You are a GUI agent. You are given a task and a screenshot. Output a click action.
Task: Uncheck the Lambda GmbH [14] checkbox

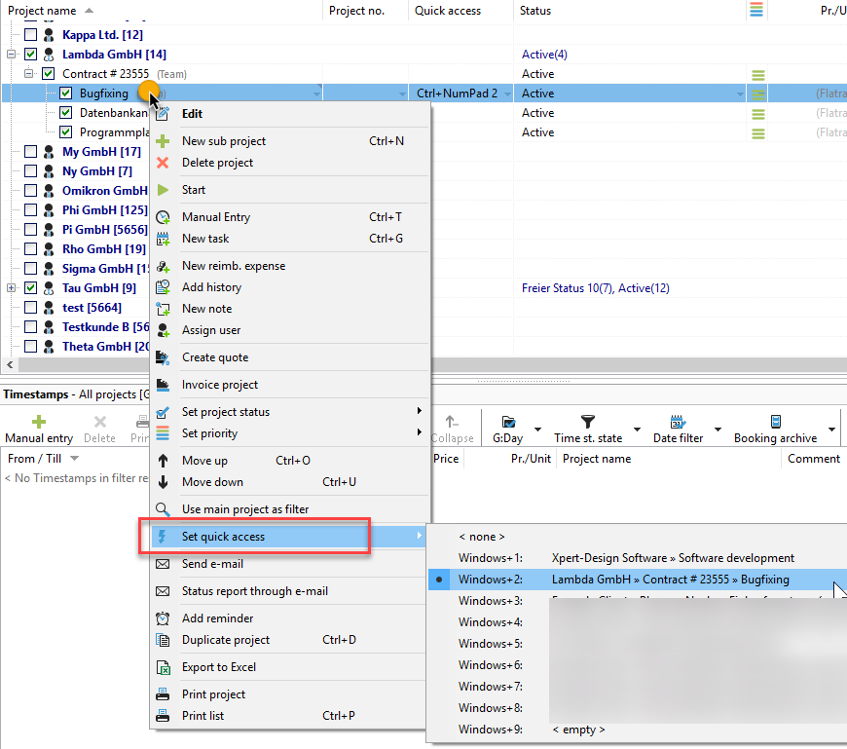click(x=31, y=55)
